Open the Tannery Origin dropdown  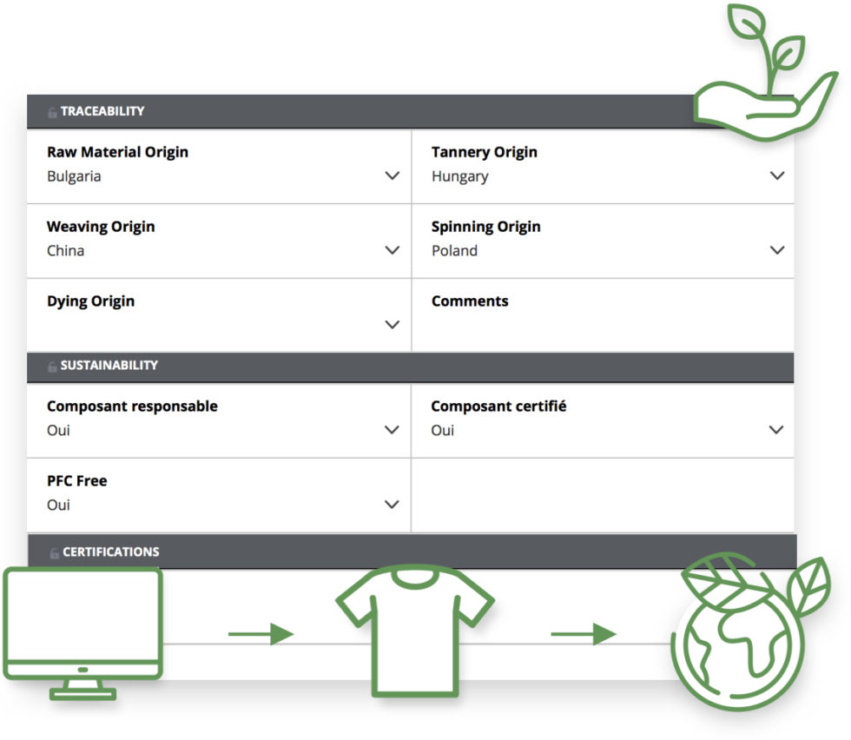(777, 175)
